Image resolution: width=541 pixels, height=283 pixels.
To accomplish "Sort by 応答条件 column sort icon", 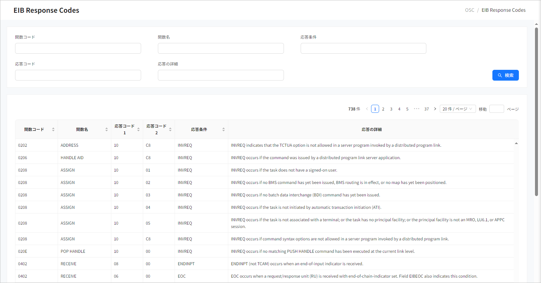I will coord(224,130).
